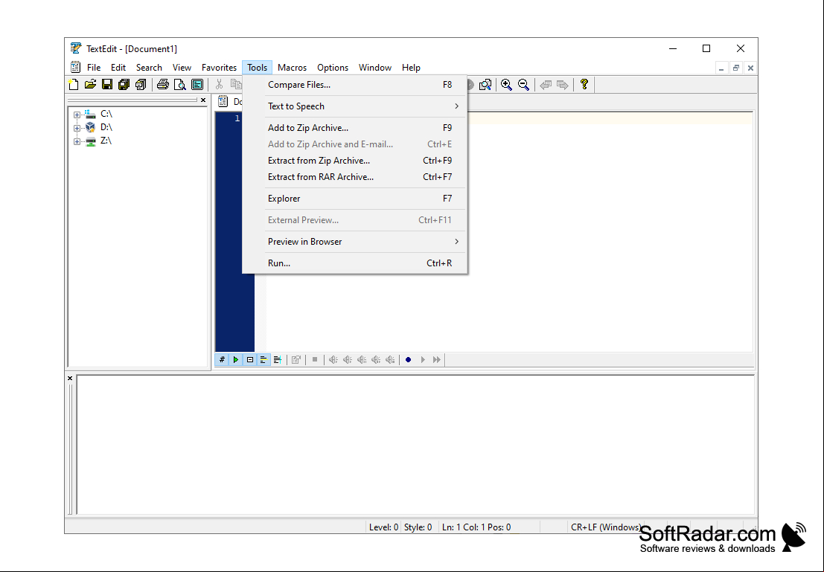Toggle current line highlighting (yellow line) button

264,360
